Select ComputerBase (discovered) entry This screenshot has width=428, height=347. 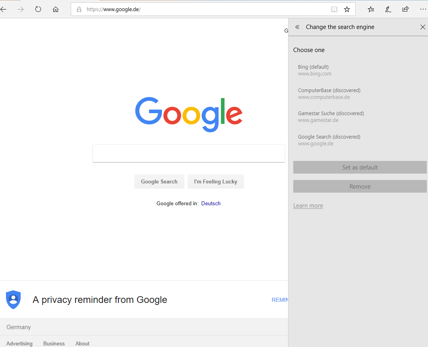tap(360, 94)
